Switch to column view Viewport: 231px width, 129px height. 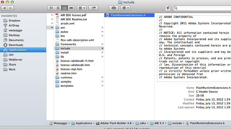[x=65, y=8]
